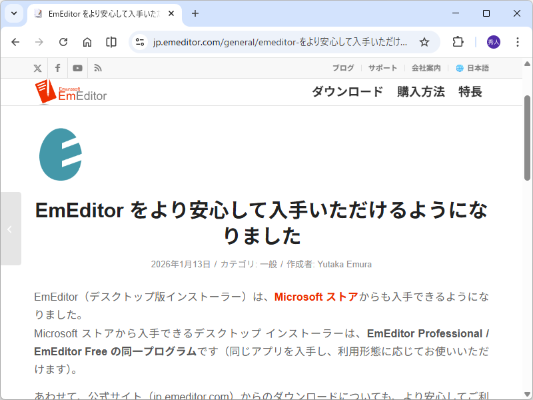Bookmark this page with the star

[424, 42]
